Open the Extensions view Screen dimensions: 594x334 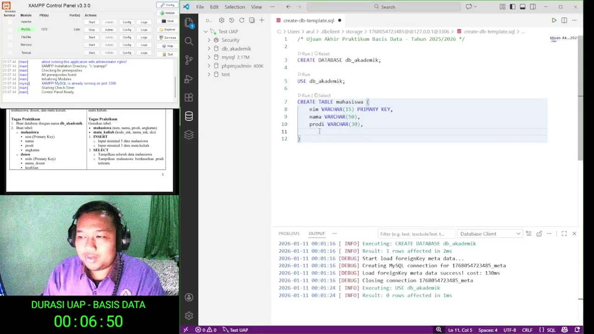189,97
